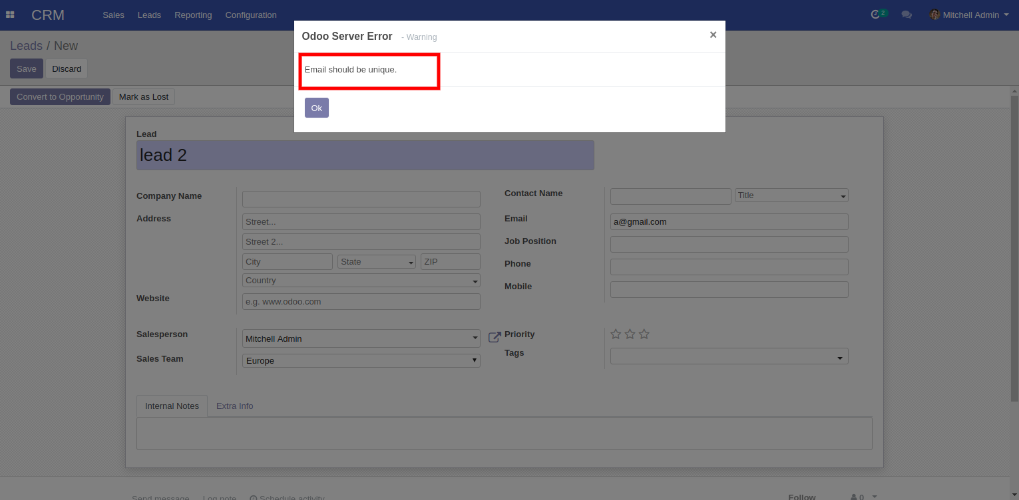Screen dimensions: 1019x500
Task: Click Mitchell Admin avatar icon
Action: coord(934,15)
